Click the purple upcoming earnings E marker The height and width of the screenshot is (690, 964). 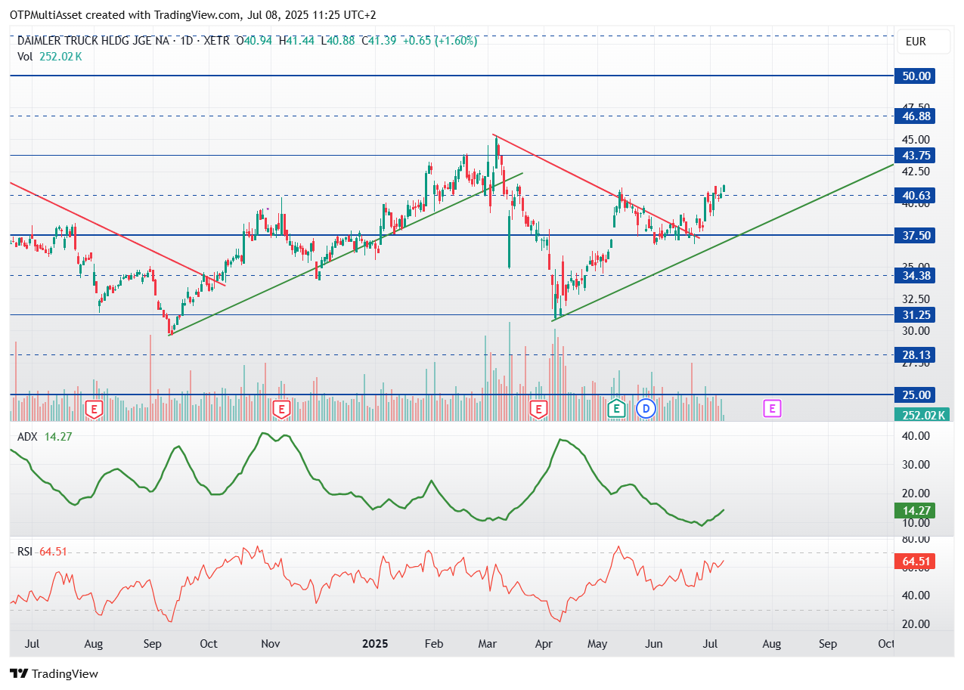[772, 409]
